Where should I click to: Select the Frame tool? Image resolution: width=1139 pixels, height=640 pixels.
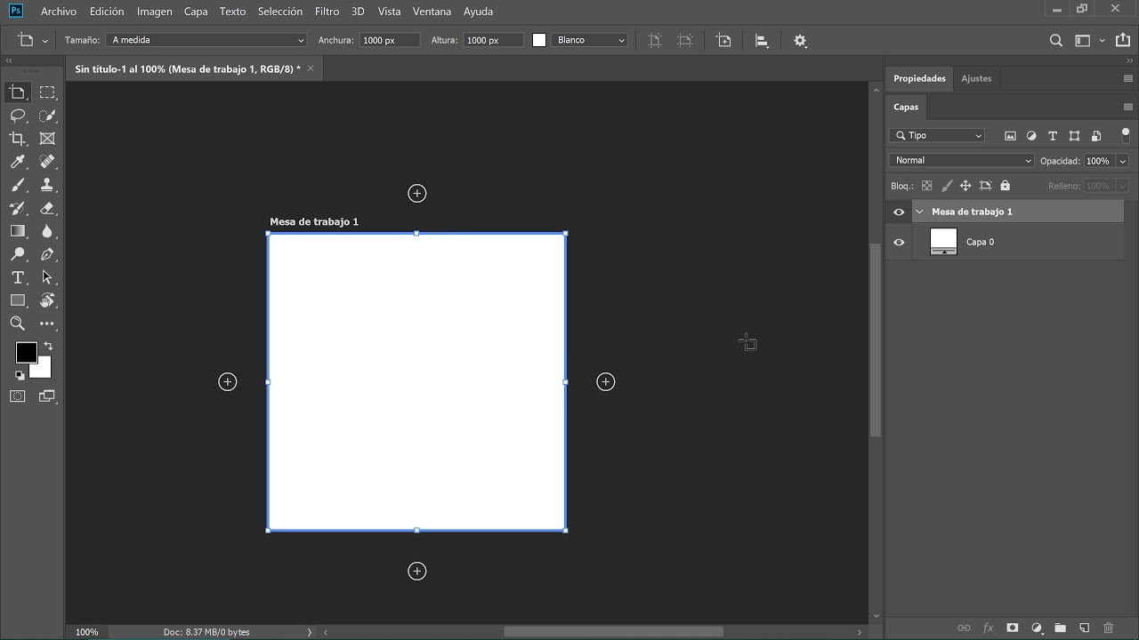[x=47, y=139]
